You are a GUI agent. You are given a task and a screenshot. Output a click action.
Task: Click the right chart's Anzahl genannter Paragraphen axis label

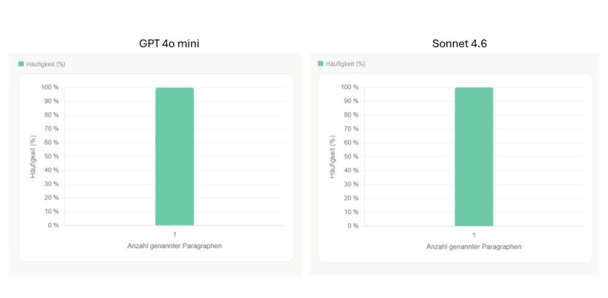pyautogui.click(x=474, y=246)
